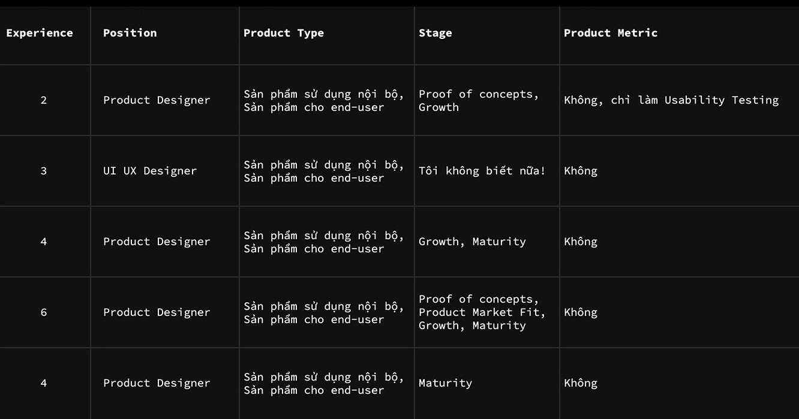Click the product type cell beside UI UX Designer

[323, 171]
